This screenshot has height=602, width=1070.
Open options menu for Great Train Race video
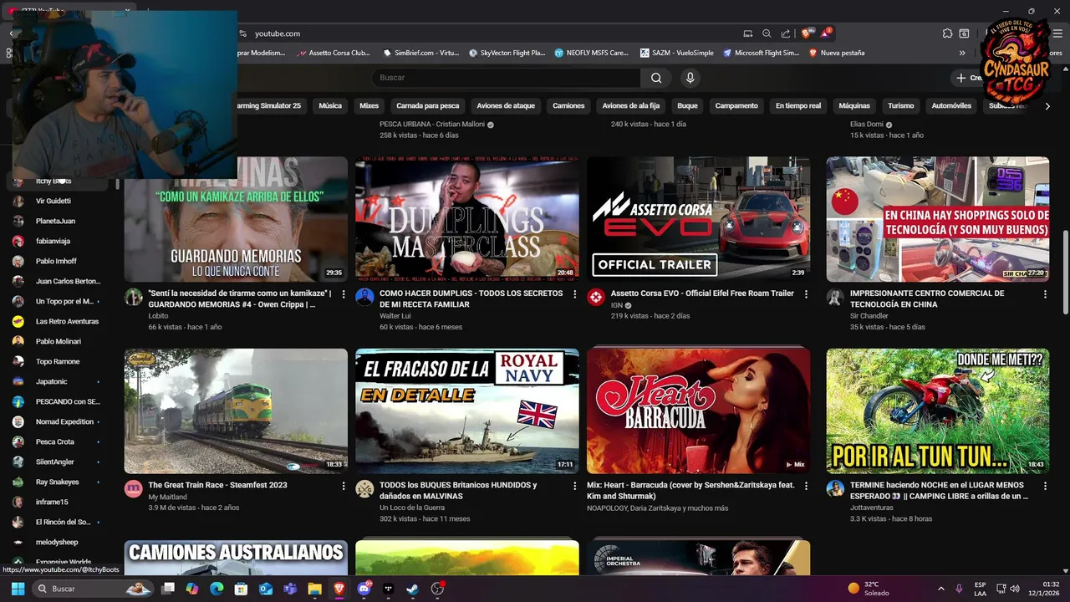[344, 486]
